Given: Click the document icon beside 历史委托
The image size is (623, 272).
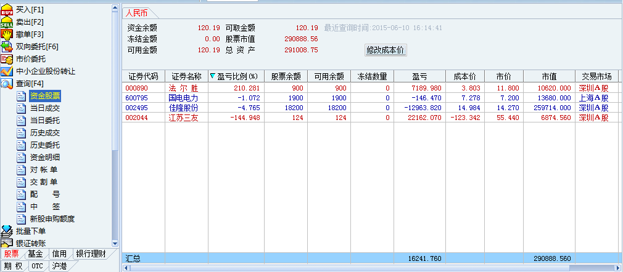Looking at the screenshot, I should click(22, 145).
